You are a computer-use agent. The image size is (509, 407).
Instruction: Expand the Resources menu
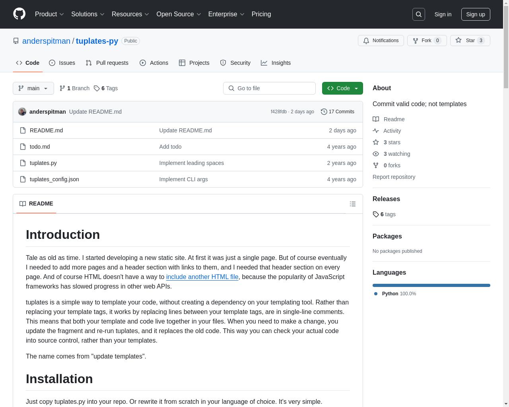click(x=130, y=14)
